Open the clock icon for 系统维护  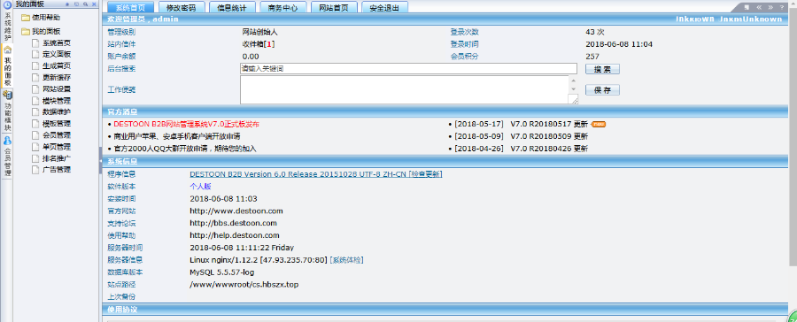7,4
